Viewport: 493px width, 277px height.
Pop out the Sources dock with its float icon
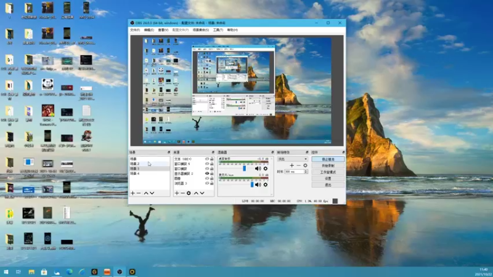point(213,152)
